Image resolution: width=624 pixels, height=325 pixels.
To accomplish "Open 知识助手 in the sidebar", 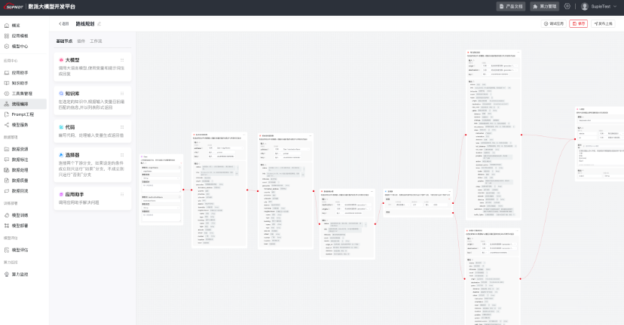I will tap(20, 83).
